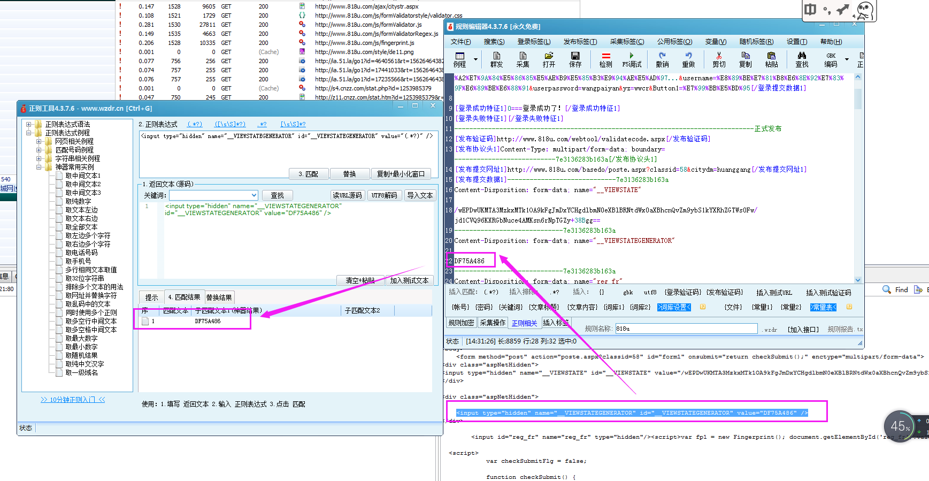929x481 pixels.
Task: Click the 重做 (redo) toolbar icon
Action: tap(688, 59)
